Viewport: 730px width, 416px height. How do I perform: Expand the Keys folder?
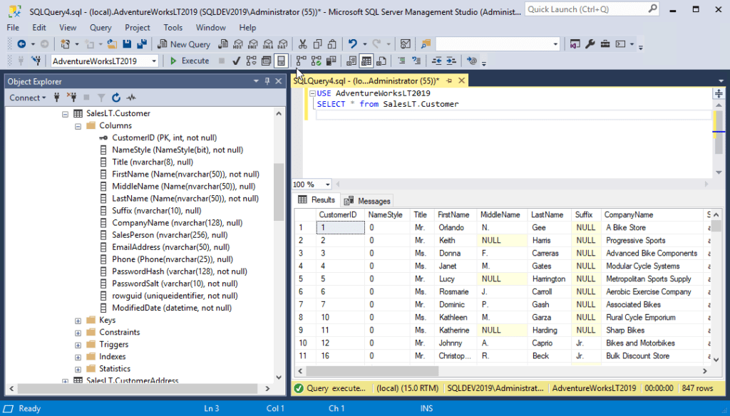[x=78, y=321]
